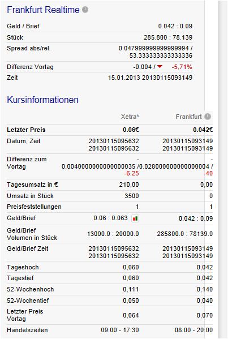Click the Kursinformationen heading
The height and width of the screenshot is (339, 228).
point(43,100)
